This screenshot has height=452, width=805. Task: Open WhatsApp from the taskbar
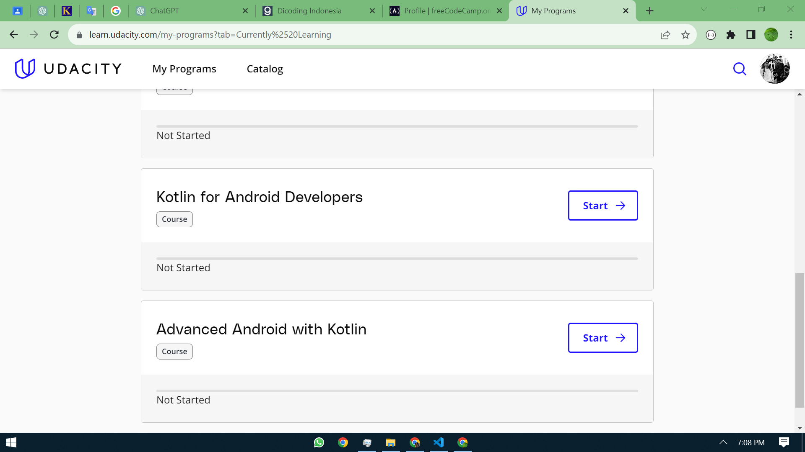point(319,442)
